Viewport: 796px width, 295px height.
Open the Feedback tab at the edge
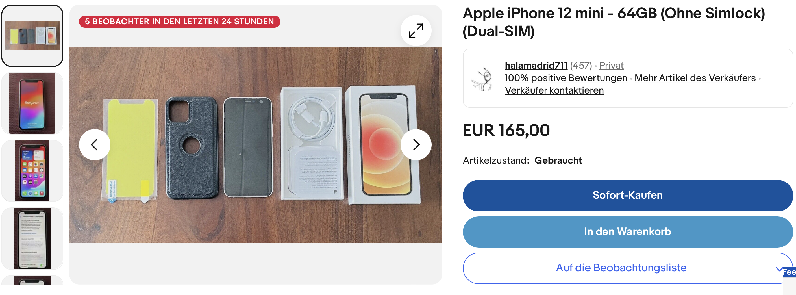click(789, 272)
